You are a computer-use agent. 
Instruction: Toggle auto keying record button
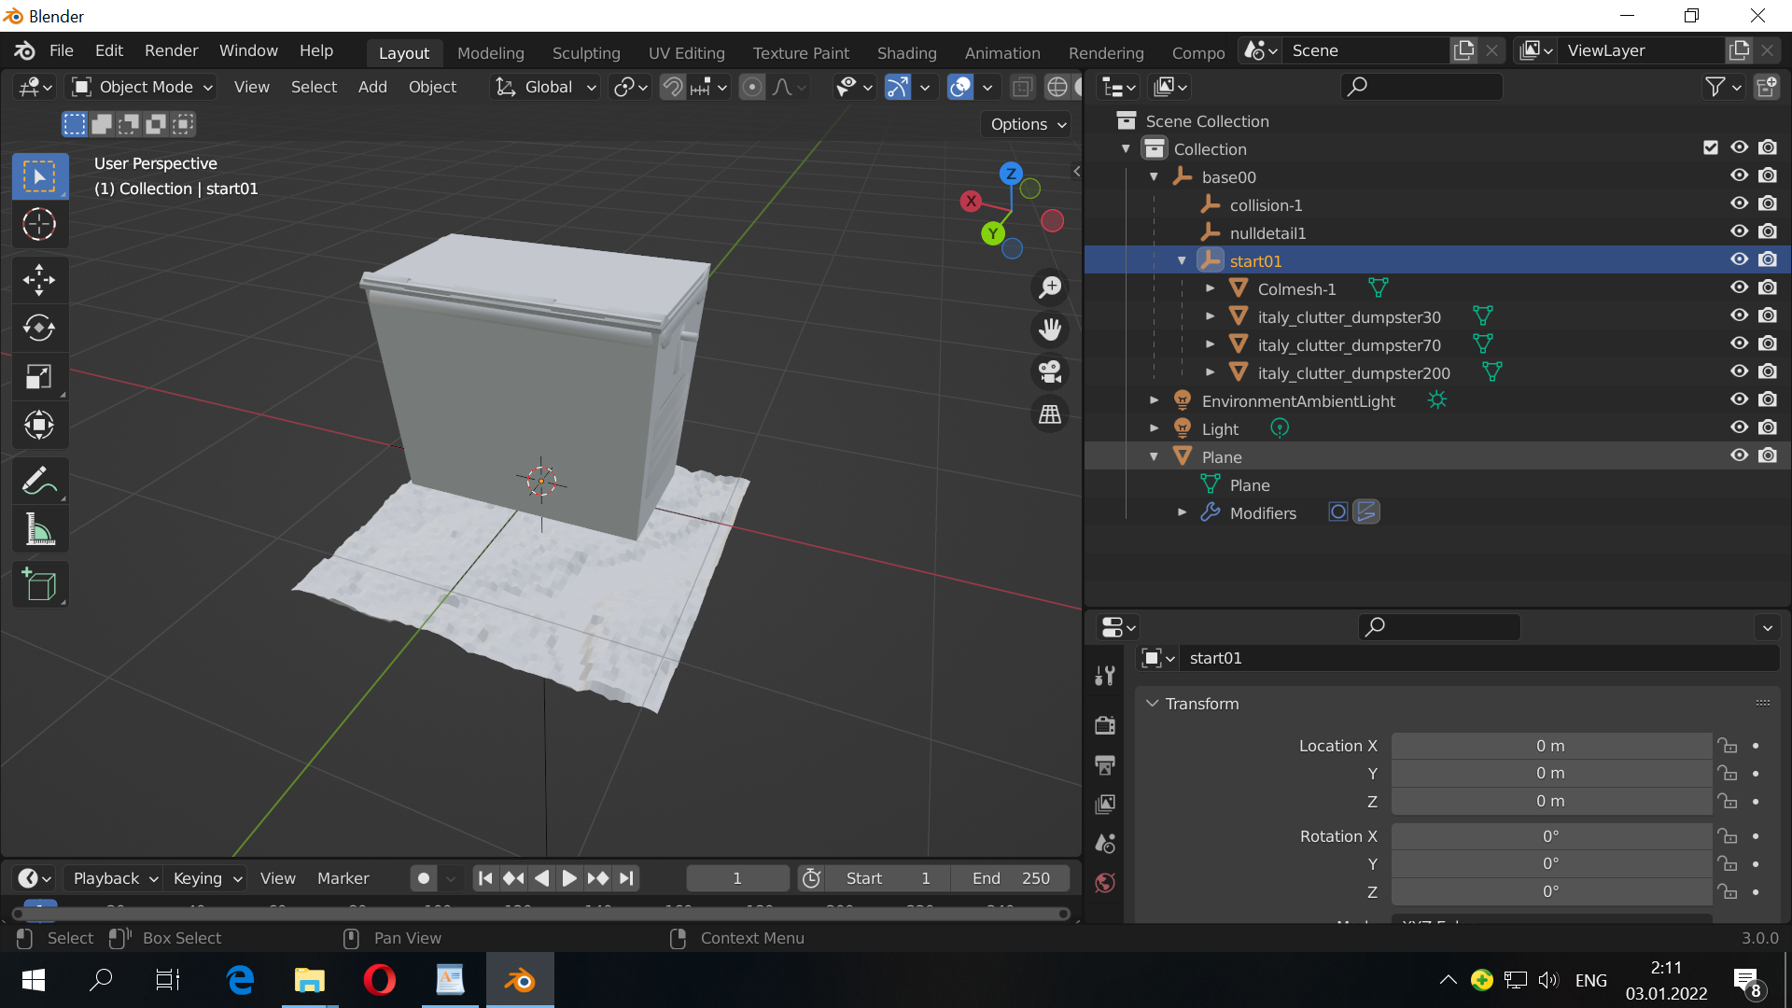pyautogui.click(x=424, y=878)
